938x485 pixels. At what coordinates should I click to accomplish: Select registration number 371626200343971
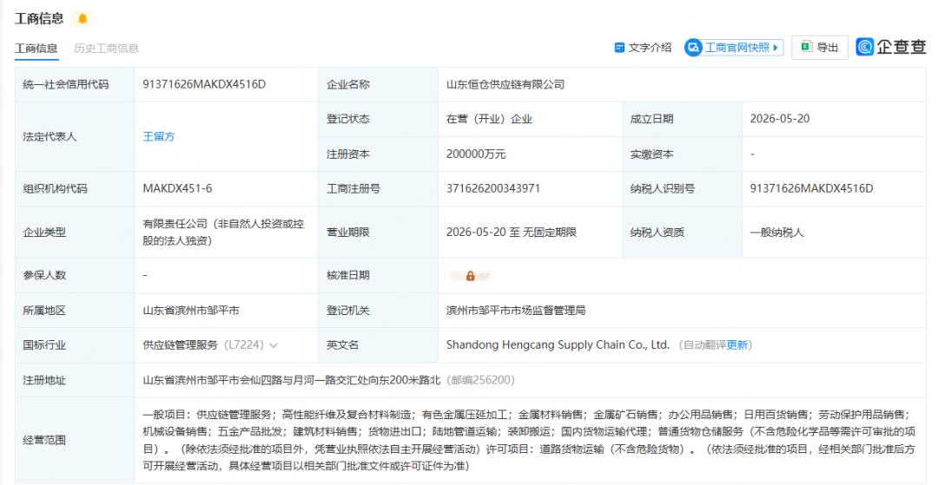tap(493, 189)
